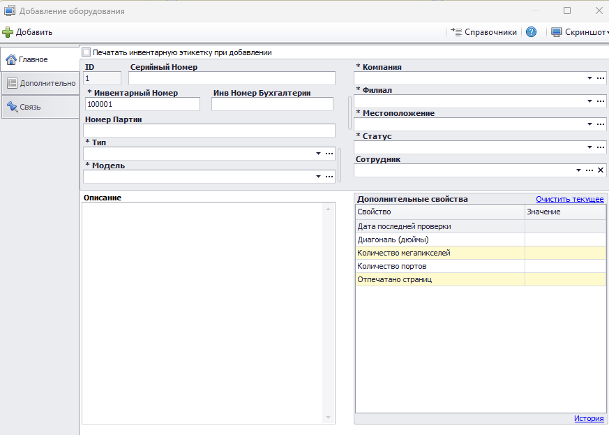Open the ellipsis browse button for Модель
The width and height of the screenshot is (609, 435).
[x=329, y=177]
